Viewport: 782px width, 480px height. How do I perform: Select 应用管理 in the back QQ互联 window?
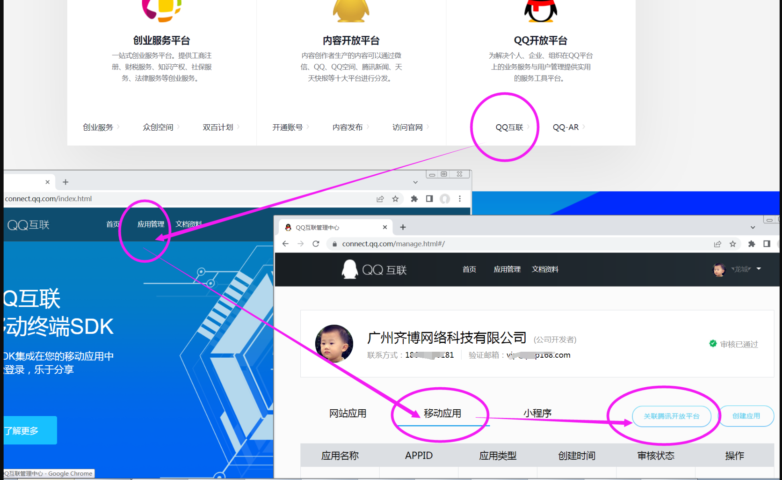point(151,224)
